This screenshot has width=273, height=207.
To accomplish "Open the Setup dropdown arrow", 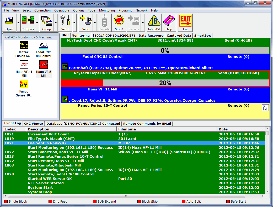I will (x=74, y=22).
